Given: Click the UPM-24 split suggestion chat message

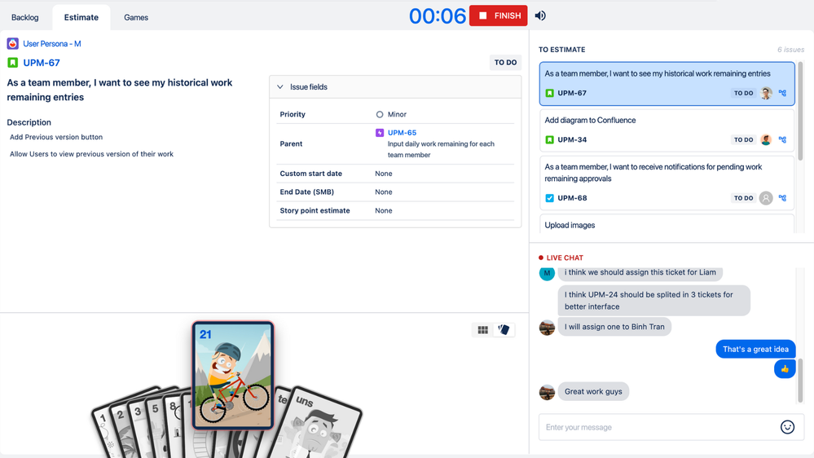Looking at the screenshot, I should coord(654,300).
